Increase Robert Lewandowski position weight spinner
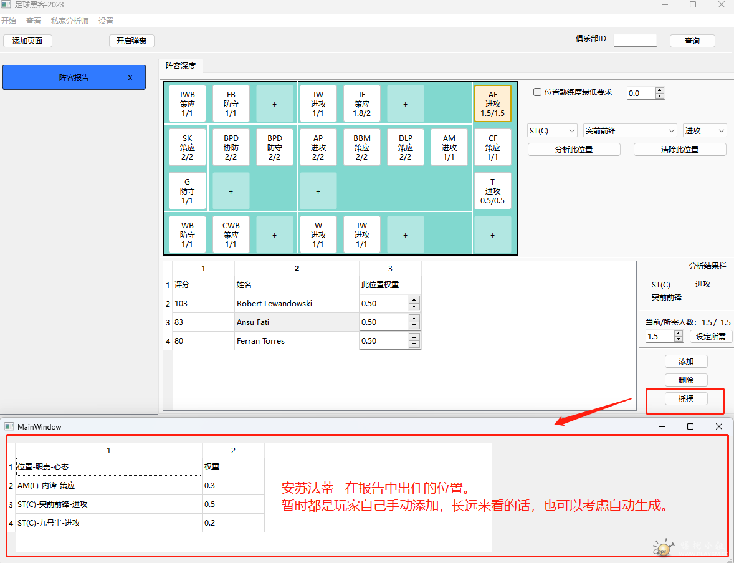The height and width of the screenshot is (563, 734). coord(414,300)
